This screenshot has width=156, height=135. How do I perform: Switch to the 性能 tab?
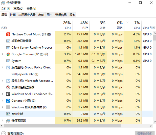[x=13, y=15]
